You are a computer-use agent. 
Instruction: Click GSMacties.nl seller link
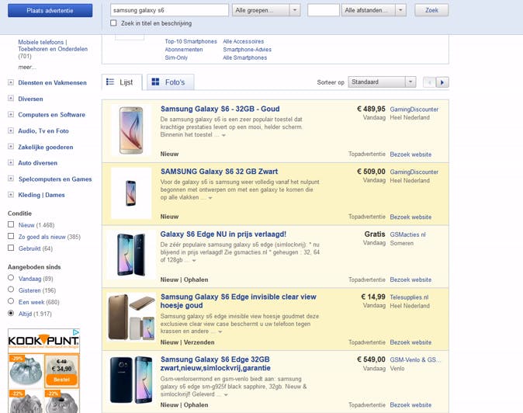coord(407,234)
